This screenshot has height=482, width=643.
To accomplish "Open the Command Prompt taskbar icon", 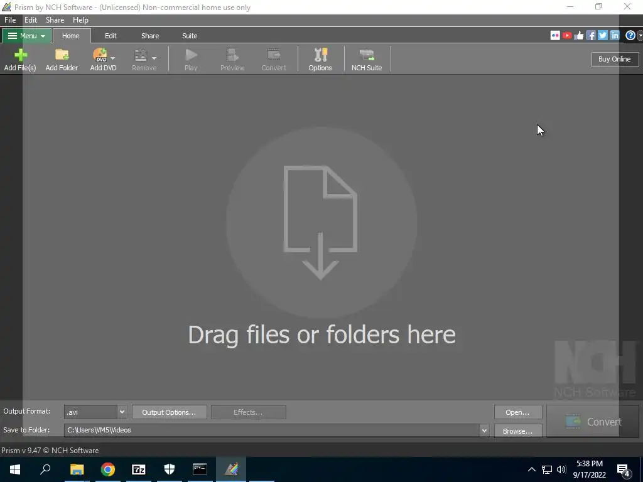I will pos(200,469).
